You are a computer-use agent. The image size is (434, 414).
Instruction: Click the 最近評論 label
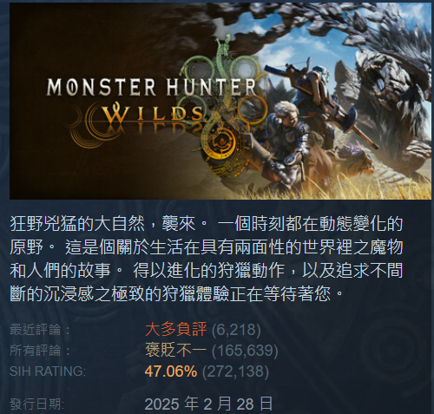[x=40, y=330]
